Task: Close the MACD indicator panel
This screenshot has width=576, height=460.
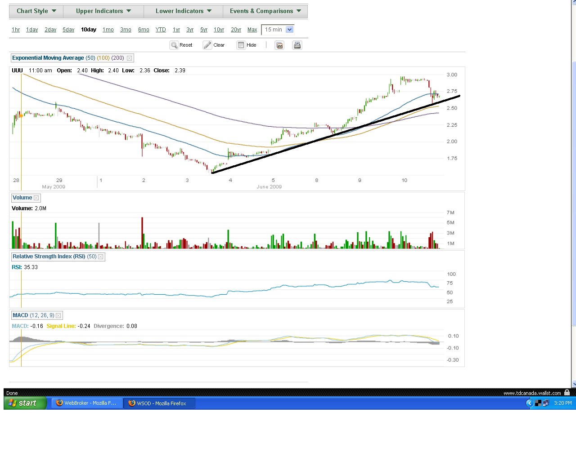Action: (x=58, y=315)
